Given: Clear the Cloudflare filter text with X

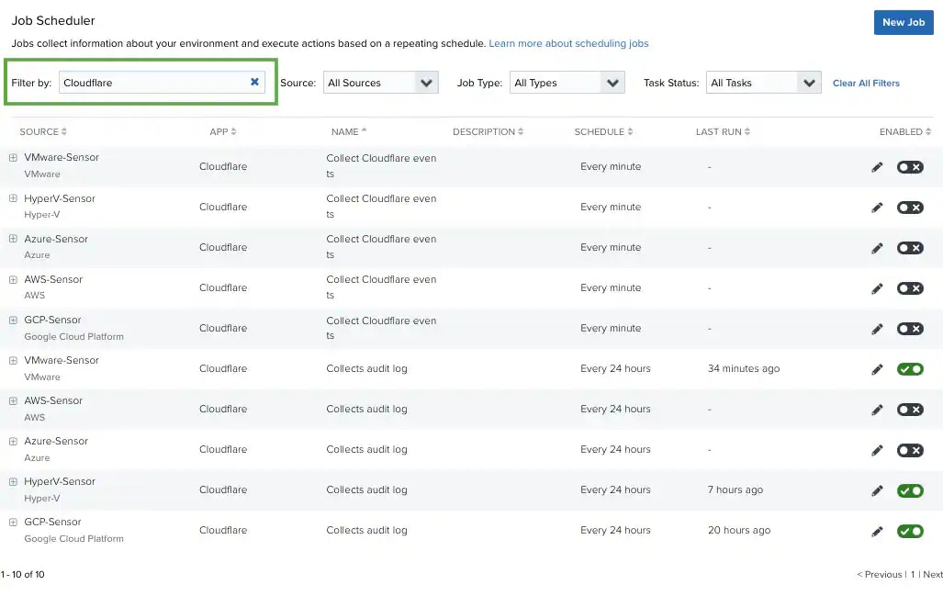Looking at the screenshot, I should [x=254, y=82].
